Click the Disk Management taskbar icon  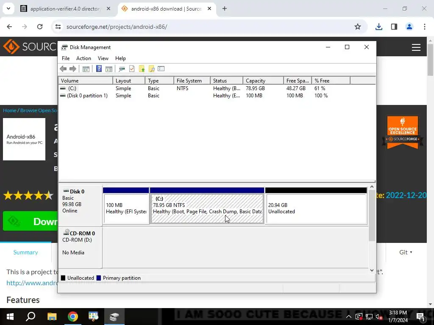[114, 317]
